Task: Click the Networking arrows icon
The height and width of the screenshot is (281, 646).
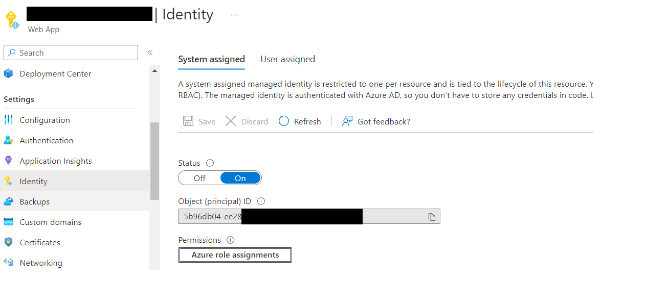Action: [x=8, y=263]
